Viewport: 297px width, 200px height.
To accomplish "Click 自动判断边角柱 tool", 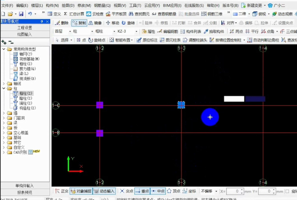I will click(x=263, y=40).
